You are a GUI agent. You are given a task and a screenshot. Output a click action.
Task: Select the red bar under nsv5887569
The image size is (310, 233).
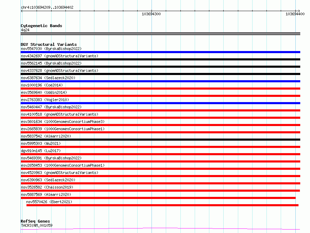(x=158, y=198)
